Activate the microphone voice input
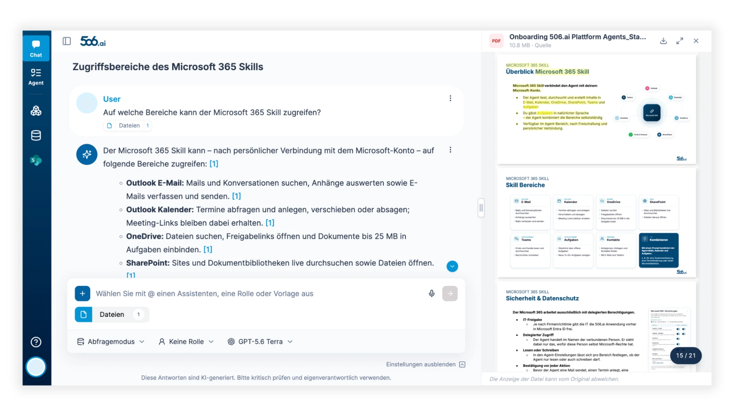This screenshot has width=734, height=416. [x=432, y=293]
